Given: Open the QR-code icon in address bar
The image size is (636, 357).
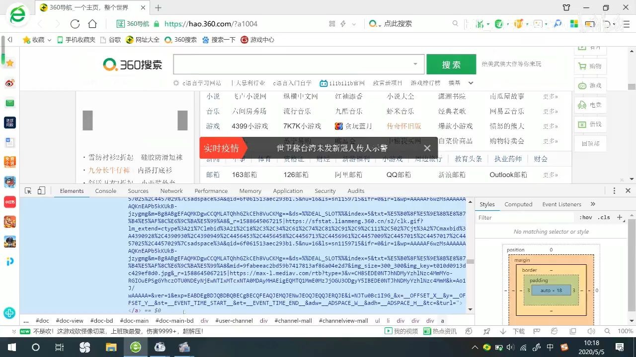Looking at the screenshot, I should click(332, 24).
